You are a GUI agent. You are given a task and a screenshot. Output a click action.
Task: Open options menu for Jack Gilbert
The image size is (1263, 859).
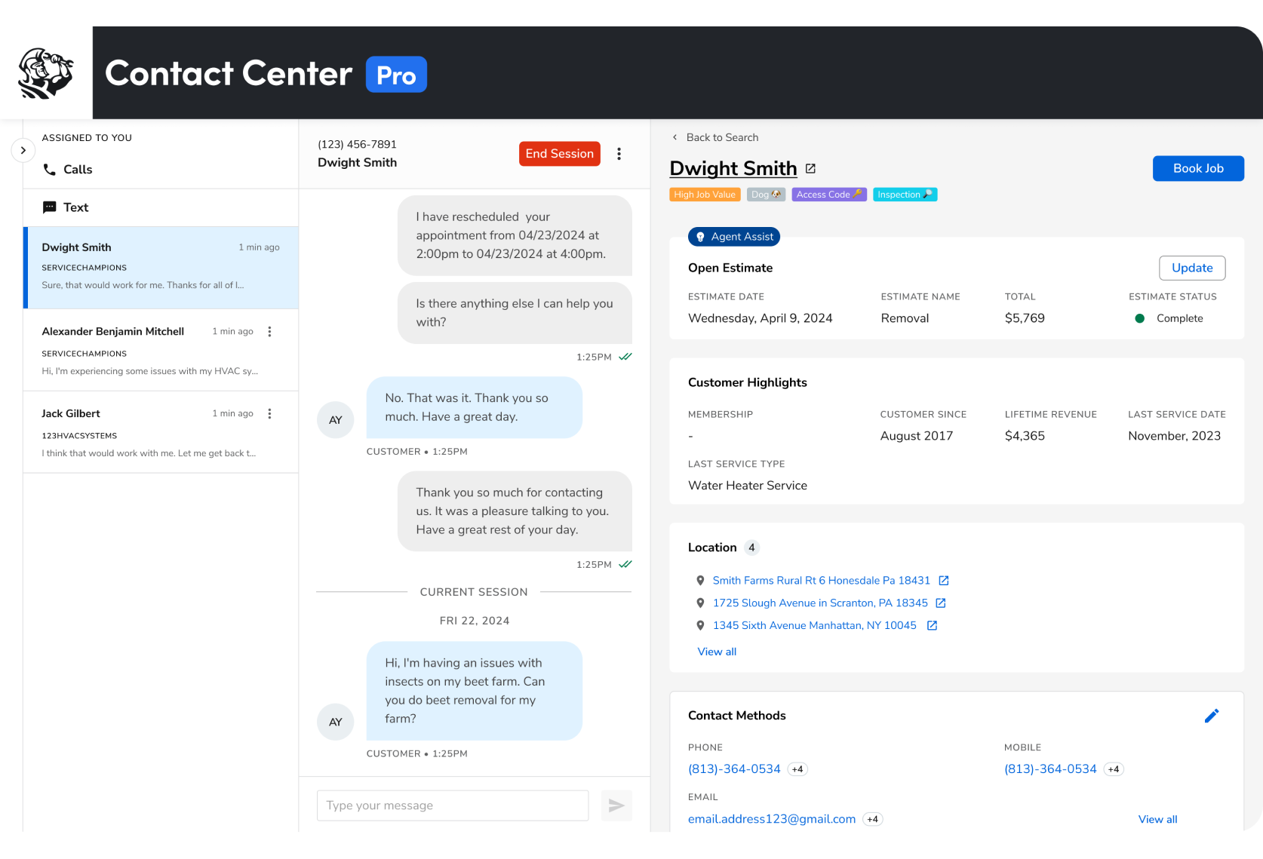(269, 414)
